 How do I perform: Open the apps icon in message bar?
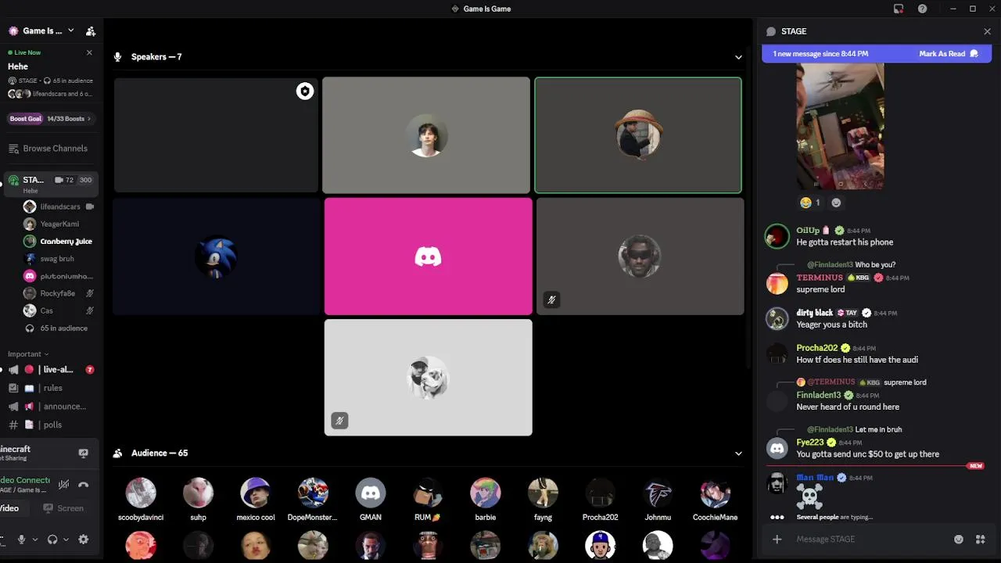pos(980,540)
